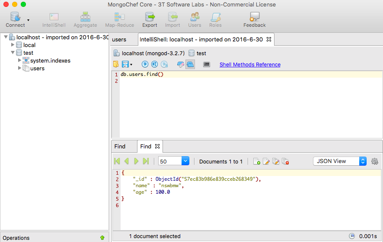Toggle the highlighted query panel layout button
This screenshot has height=242, width=383.
[190, 64]
